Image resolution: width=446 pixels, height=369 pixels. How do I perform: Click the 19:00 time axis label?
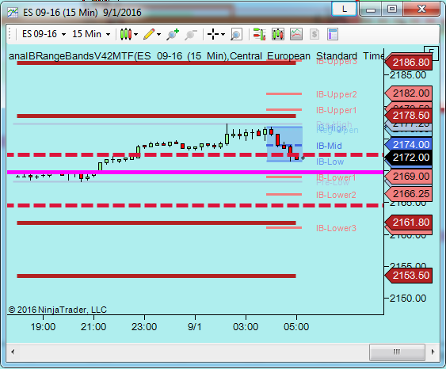(x=44, y=327)
